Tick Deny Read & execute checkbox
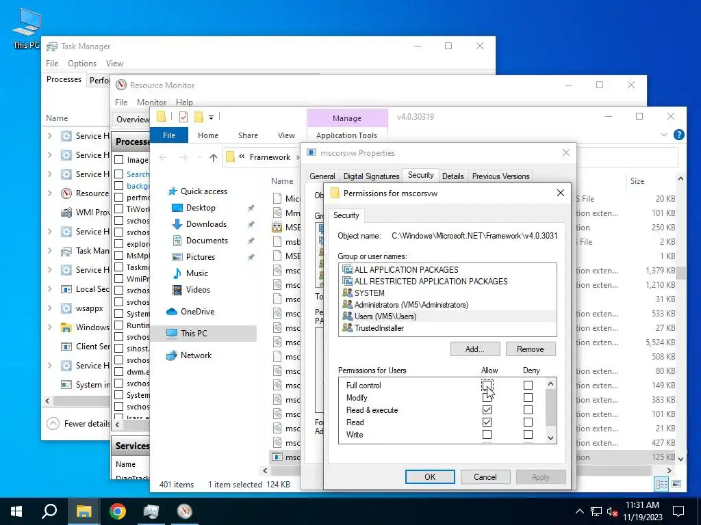 tap(528, 410)
